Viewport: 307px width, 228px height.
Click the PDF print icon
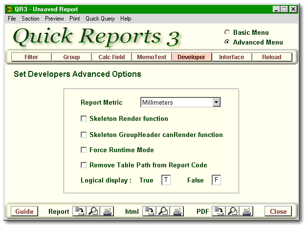(x=246, y=211)
